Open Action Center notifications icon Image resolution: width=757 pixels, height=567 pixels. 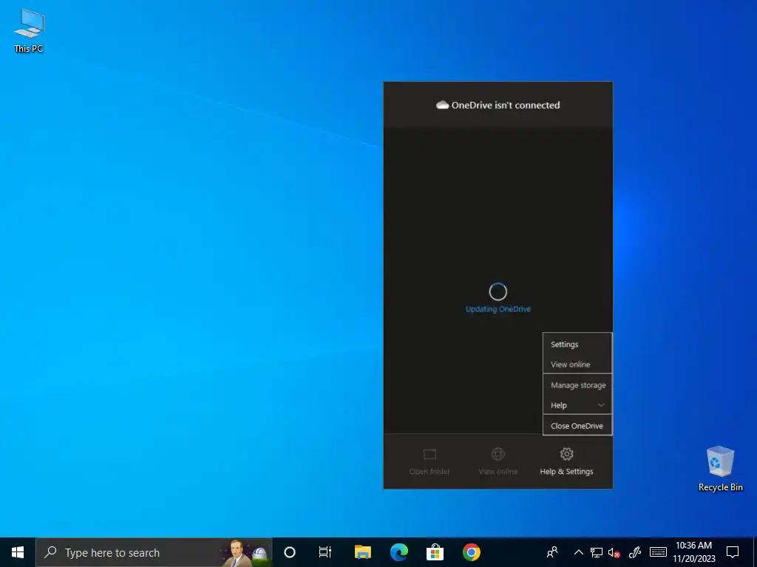click(733, 552)
